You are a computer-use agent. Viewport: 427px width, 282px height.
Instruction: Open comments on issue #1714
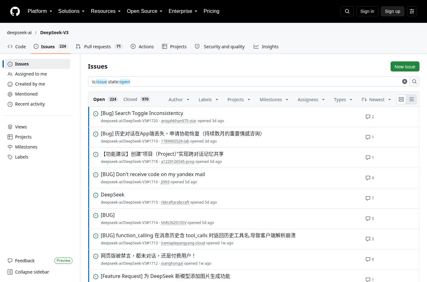(370, 219)
